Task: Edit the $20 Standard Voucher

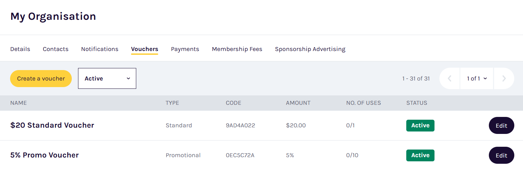Action: tap(501, 126)
